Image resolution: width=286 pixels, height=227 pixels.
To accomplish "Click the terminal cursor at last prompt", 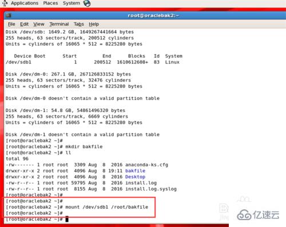I will point(67,220).
